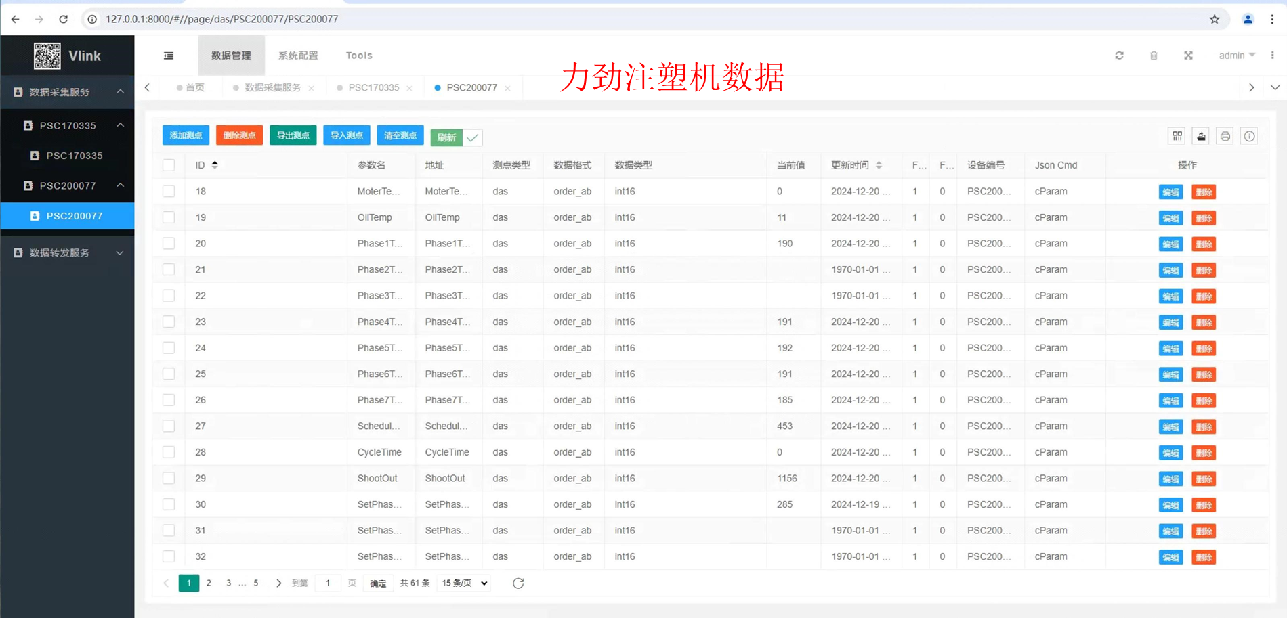Collapse the 数据采集服务 sidebar group
Image resolution: width=1287 pixels, height=618 pixels.
pyautogui.click(x=120, y=91)
